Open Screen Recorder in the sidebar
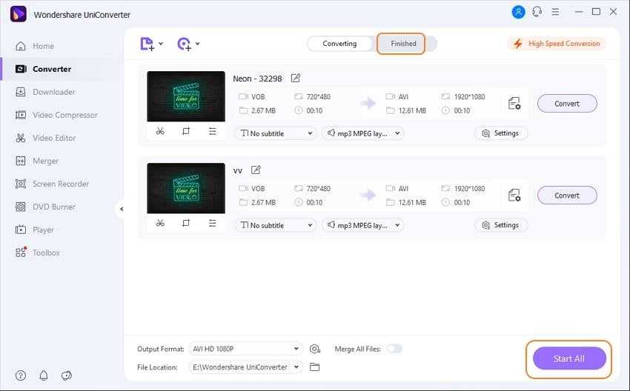This screenshot has height=391, width=630. point(60,184)
